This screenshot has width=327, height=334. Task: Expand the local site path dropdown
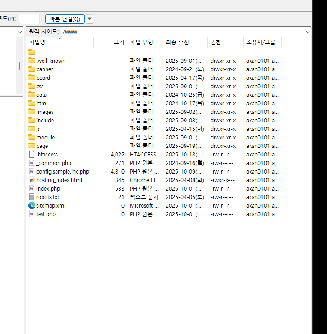click(x=19, y=32)
